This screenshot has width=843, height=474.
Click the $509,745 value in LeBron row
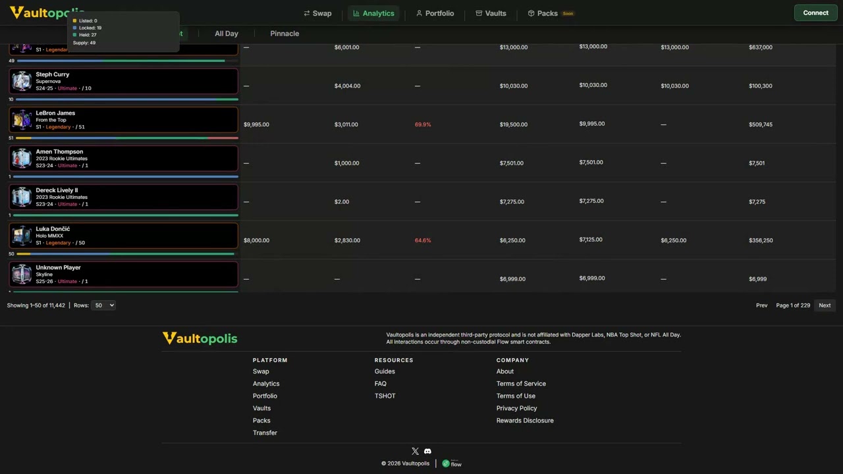(x=761, y=124)
